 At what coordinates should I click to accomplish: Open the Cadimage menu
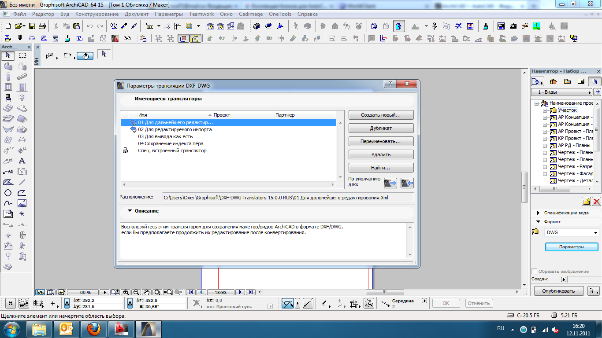click(251, 14)
